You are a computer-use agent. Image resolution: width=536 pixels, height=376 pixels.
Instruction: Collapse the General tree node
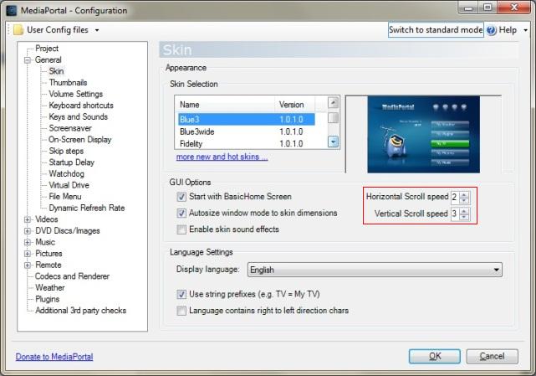[x=28, y=60]
